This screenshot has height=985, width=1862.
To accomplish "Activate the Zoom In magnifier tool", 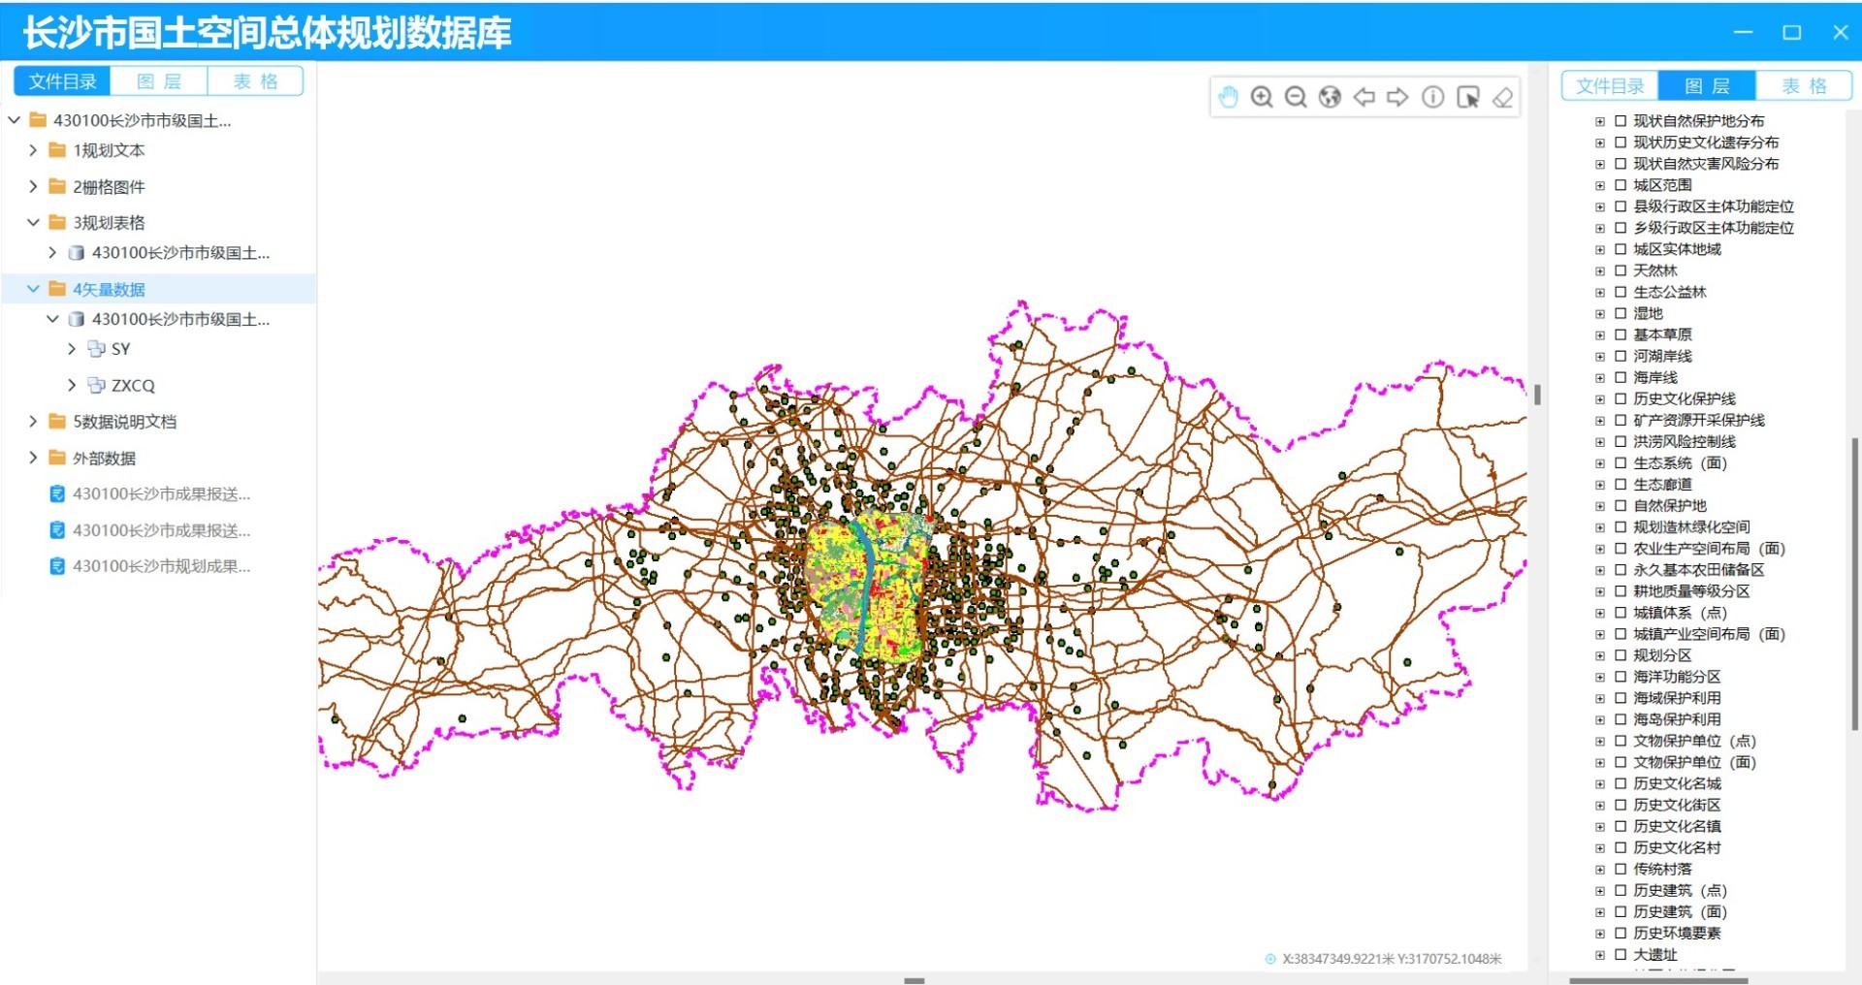I will [1262, 97].
